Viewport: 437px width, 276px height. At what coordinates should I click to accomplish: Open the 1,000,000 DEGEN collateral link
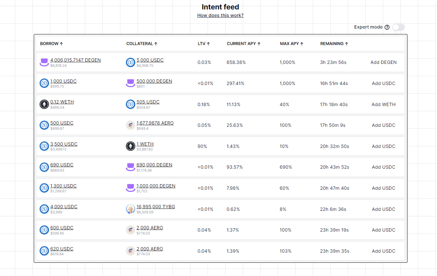[156, 186]
